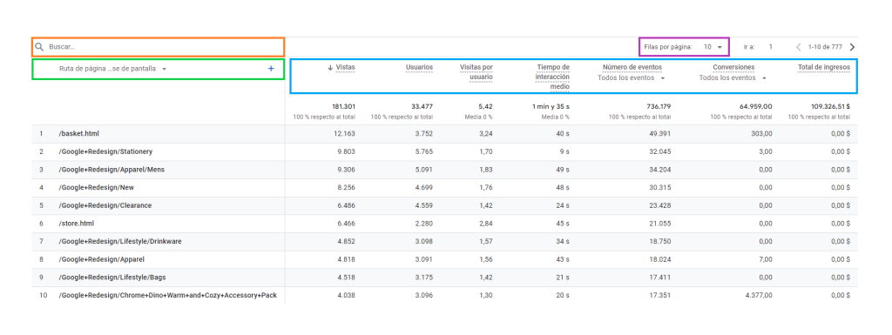Screen dimensions: 892x335
Task: Select the Chrome+Dino+Warm+and+Cozy+Accessory+Pack row
Action: [444, 296]
